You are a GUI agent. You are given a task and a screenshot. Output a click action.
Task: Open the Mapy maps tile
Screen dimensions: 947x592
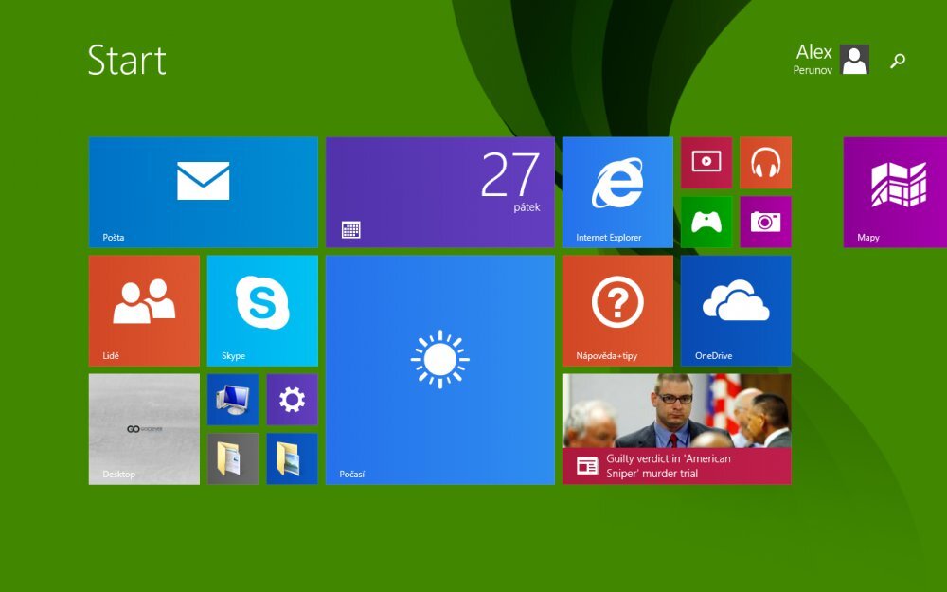(x=894, y=191)
